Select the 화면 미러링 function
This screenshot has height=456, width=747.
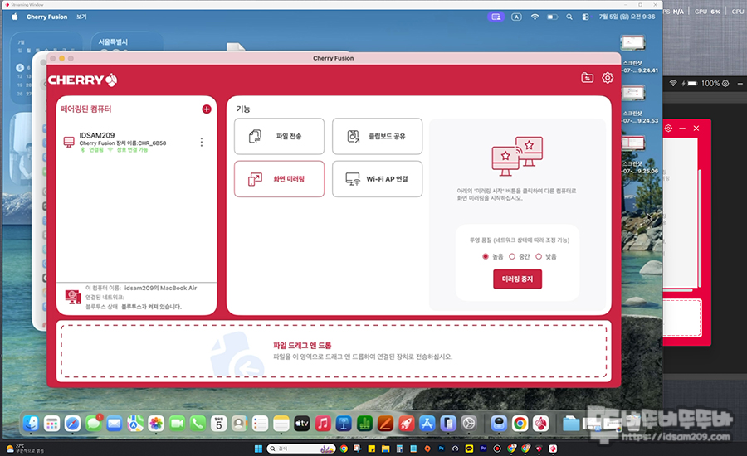coord(279,179)
